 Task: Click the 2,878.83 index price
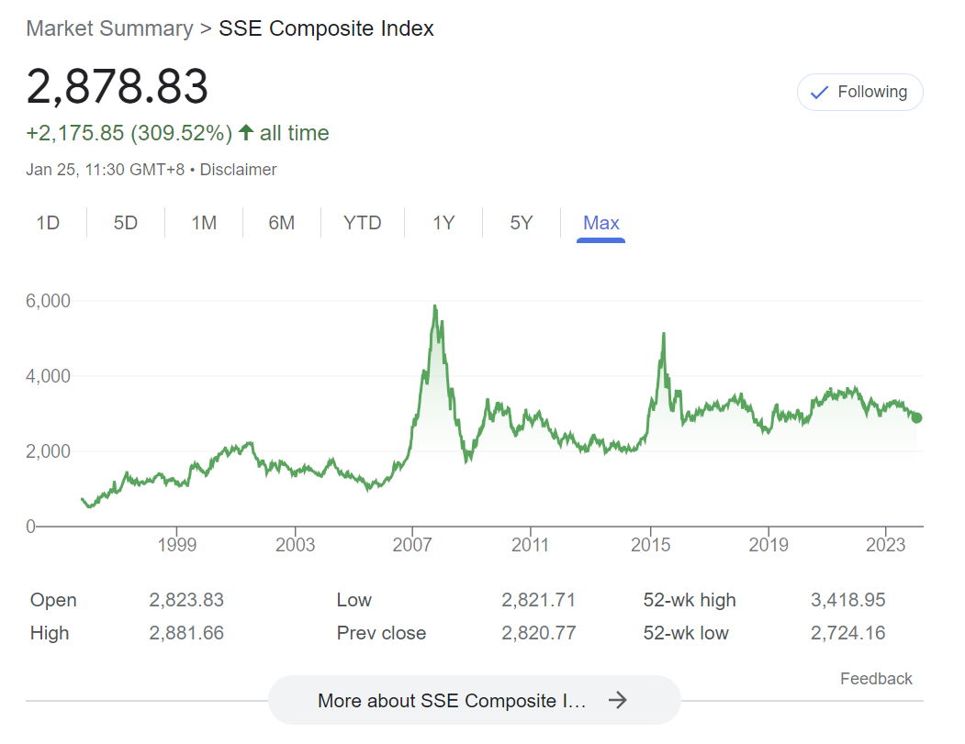(117, 86)
